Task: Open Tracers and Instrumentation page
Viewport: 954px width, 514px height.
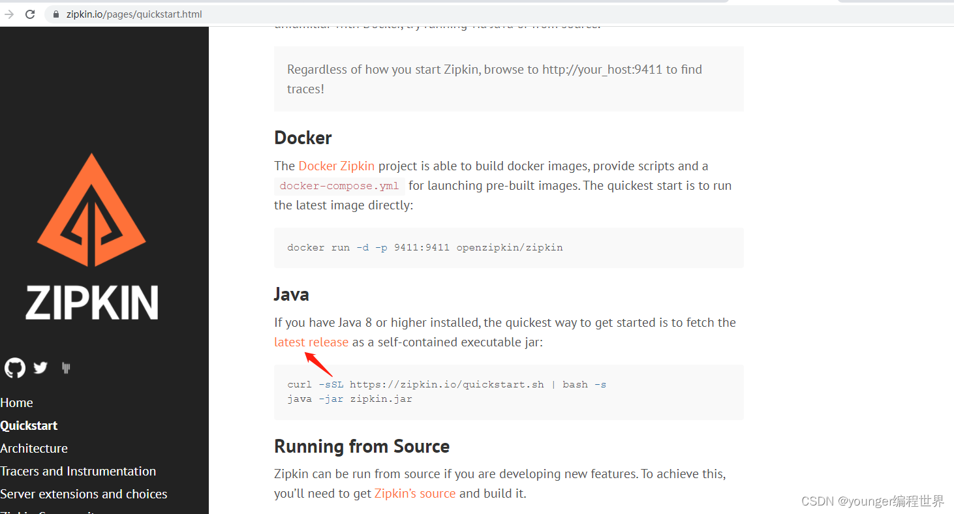Action: (78, 471)
